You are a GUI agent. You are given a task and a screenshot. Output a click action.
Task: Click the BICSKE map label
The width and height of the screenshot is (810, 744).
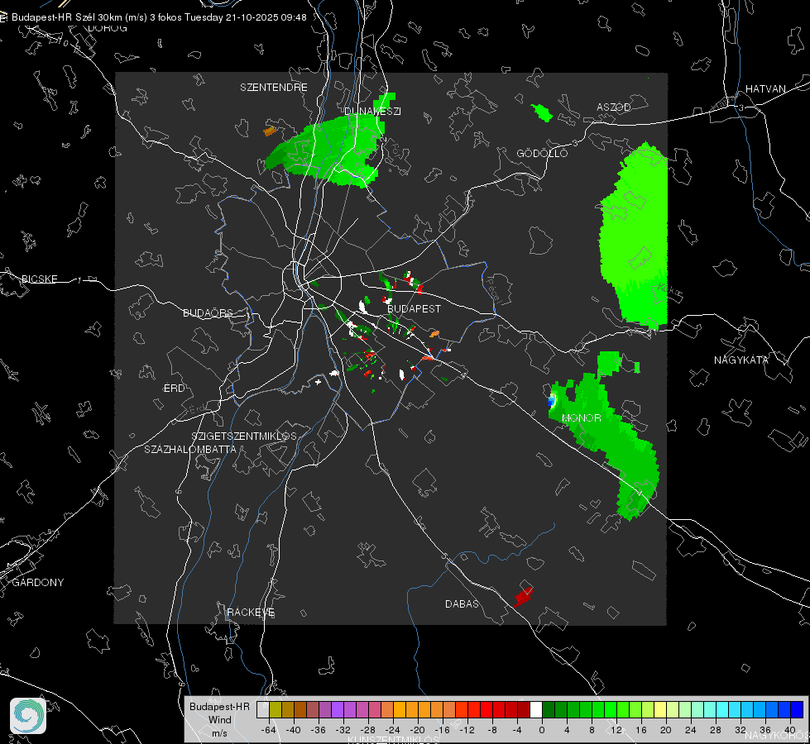click(x=39, y=279)
